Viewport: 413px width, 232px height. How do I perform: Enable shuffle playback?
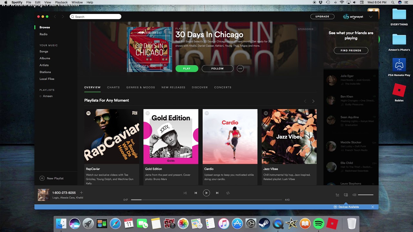coord(185,193)
